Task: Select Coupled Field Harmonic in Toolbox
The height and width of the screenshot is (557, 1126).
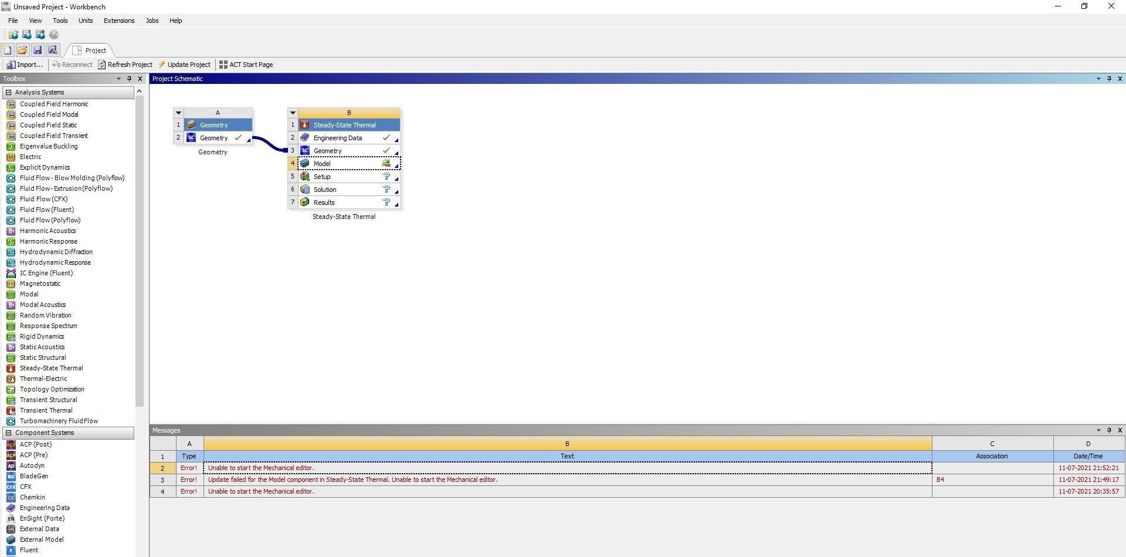Action: [x=53, y=104]
